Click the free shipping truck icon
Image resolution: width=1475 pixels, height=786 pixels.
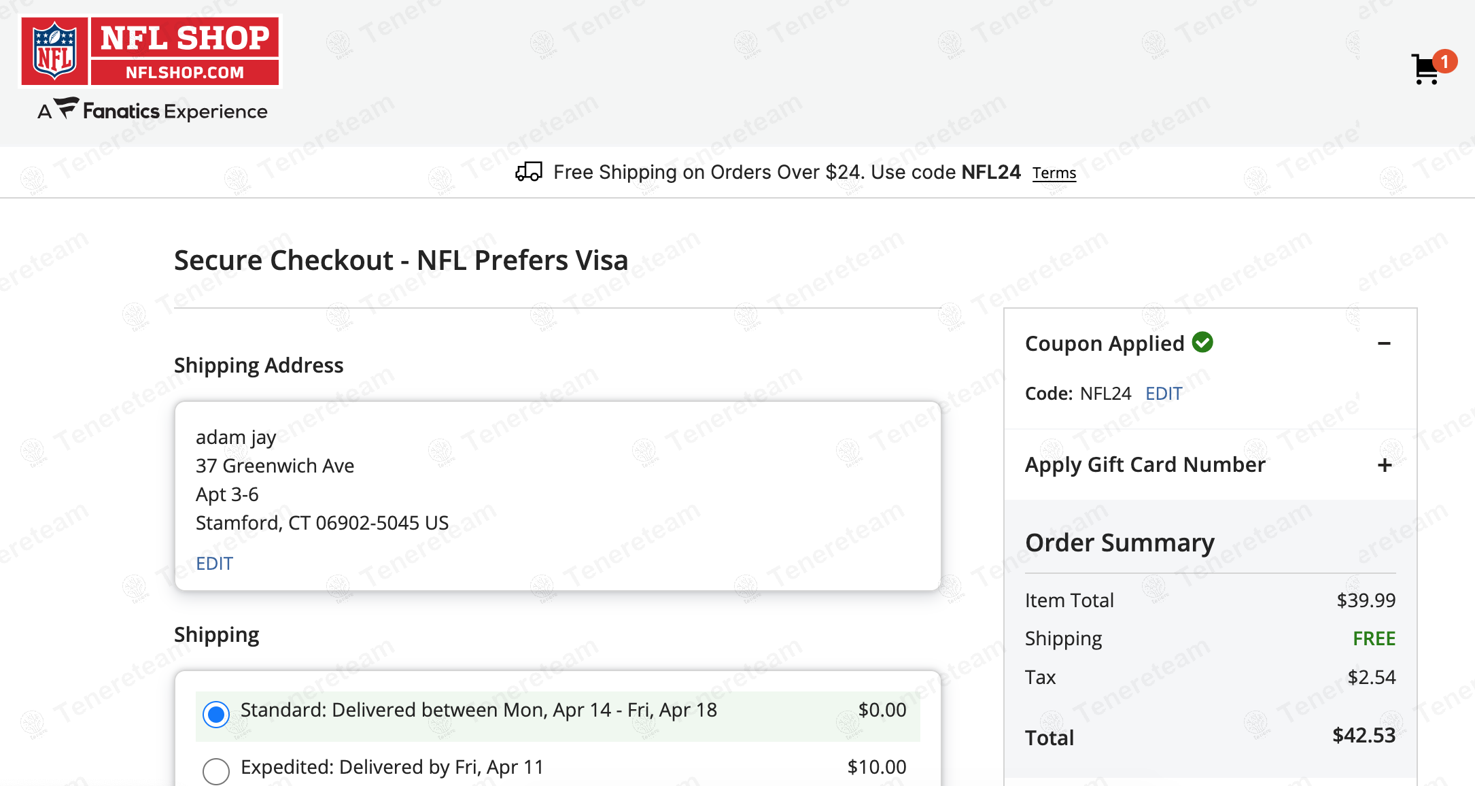[529, 172]
